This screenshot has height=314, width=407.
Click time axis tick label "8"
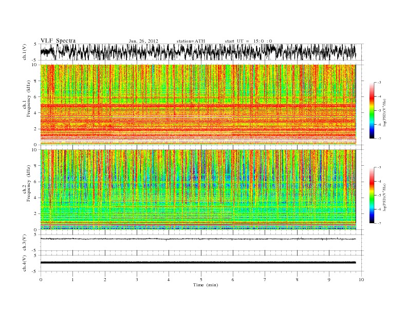click(x=297, y=280)
